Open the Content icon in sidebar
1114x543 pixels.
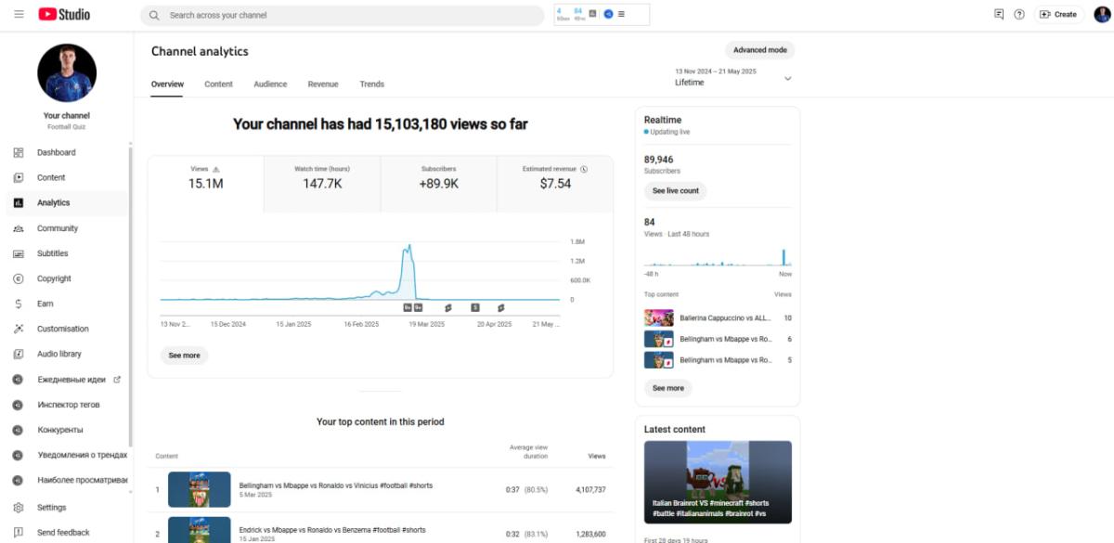point(19,177)
